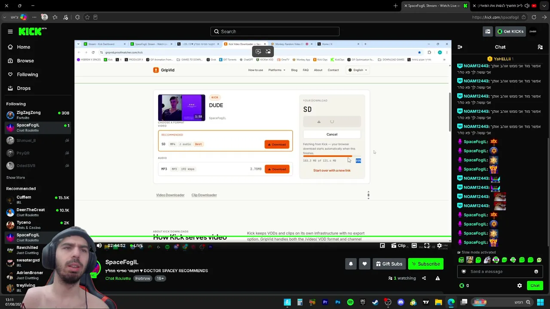
Task: Open OdedSVR channel in Following list
Action: [37, 165]
